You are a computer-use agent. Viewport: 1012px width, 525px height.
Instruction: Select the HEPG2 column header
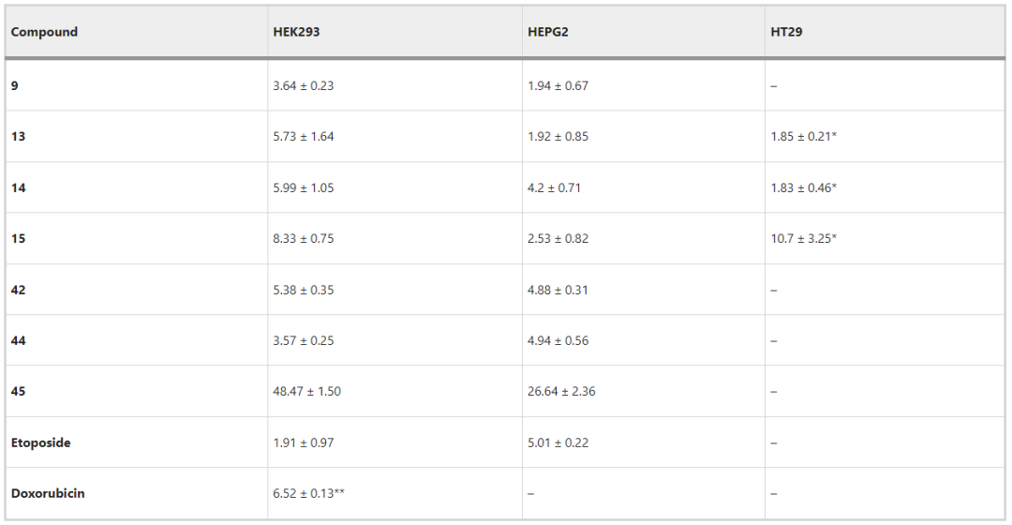[x=548, y=32]
